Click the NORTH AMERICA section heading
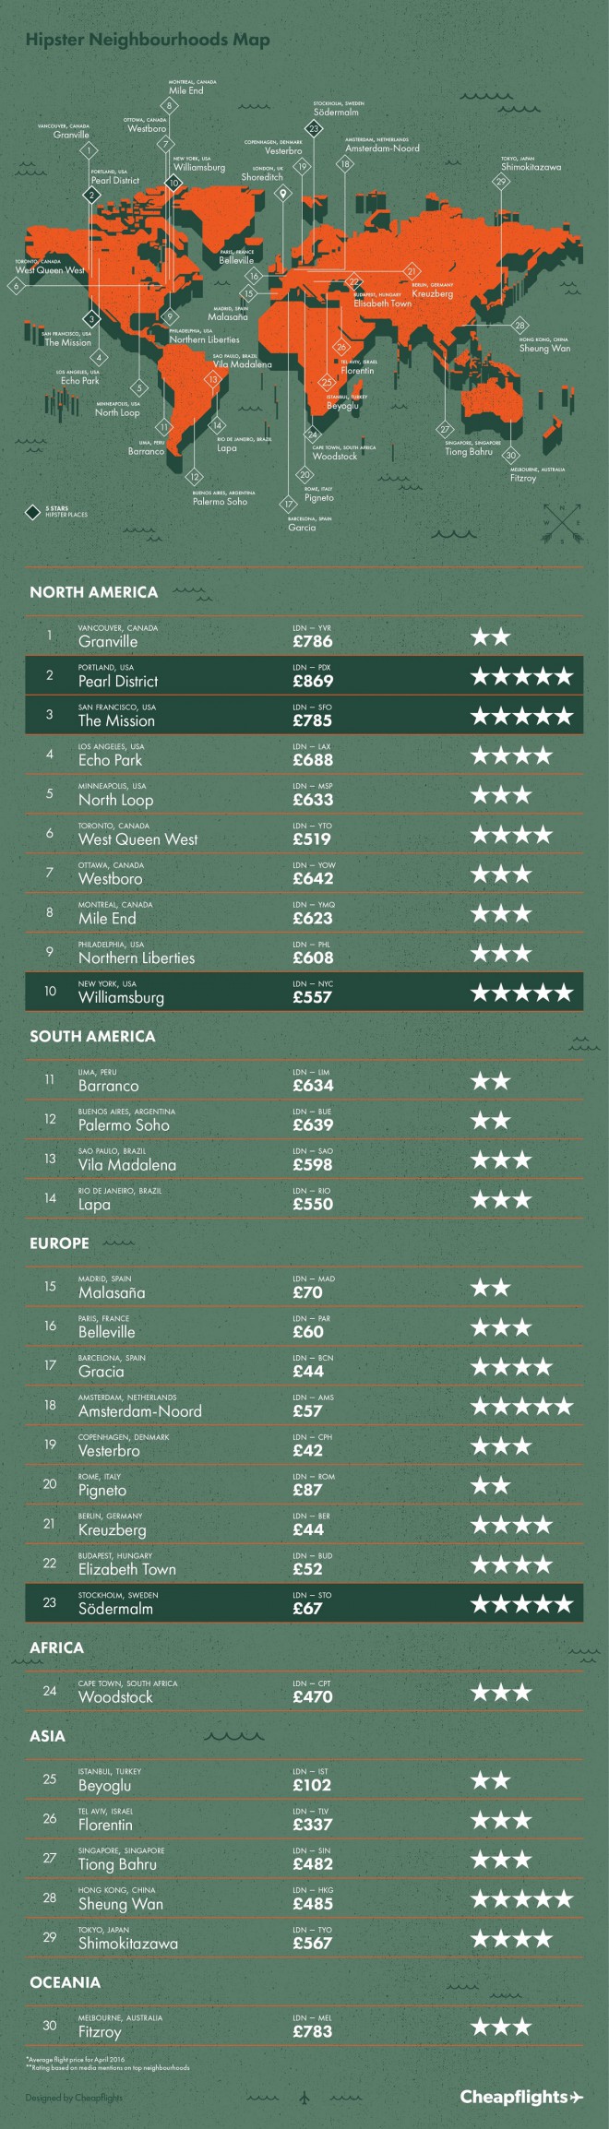This screenshot has width=609, height=2129. pos(93,592)
